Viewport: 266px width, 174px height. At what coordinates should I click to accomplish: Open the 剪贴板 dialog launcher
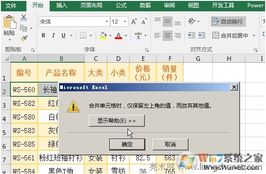(x=33, y=50)
